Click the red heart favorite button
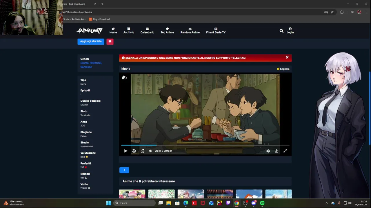This screenshot has height=208, width=371. coord(110,41)
